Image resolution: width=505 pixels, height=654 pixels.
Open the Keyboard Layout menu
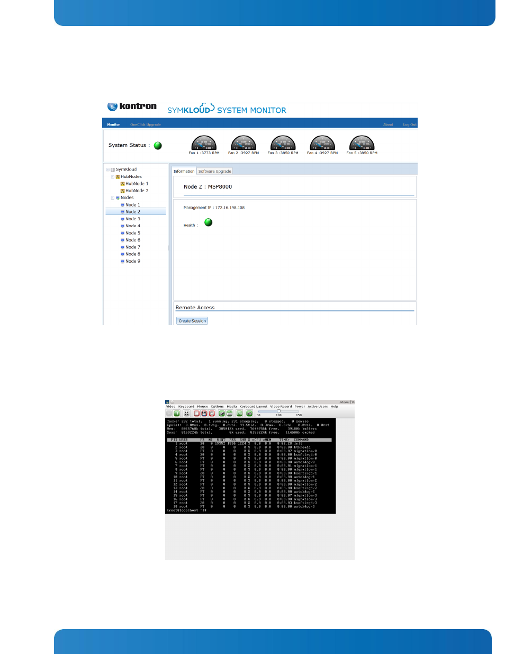coord(254,407)
